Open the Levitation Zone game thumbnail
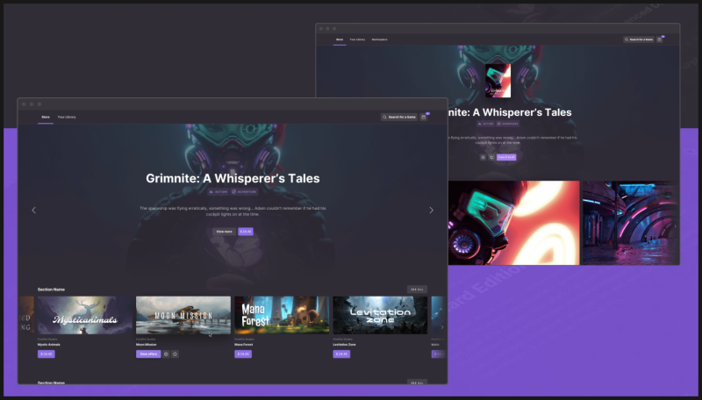Viewport: 702px width, 400px height. 380,315
